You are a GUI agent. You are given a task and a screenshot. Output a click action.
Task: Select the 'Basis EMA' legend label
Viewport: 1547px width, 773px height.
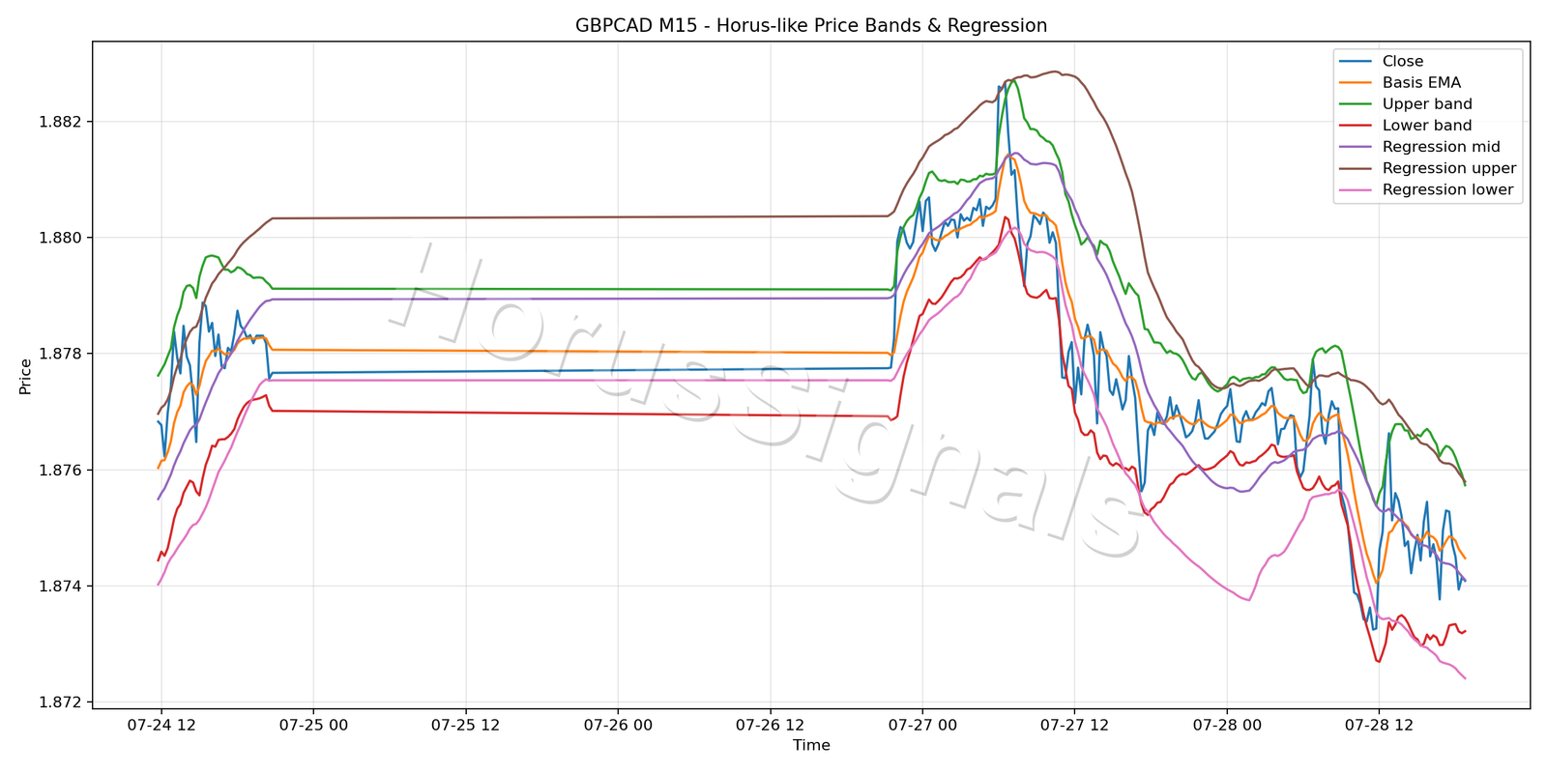click(1421, 83)
